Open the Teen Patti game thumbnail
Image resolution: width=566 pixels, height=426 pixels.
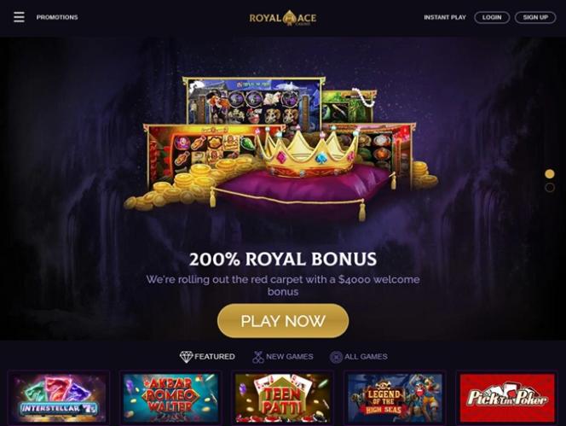click(283, 398)
